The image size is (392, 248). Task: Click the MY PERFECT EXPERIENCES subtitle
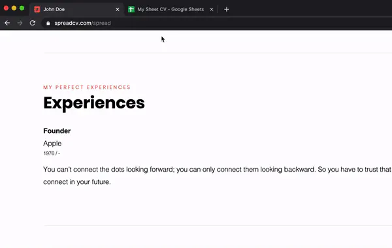click(87, 87)
